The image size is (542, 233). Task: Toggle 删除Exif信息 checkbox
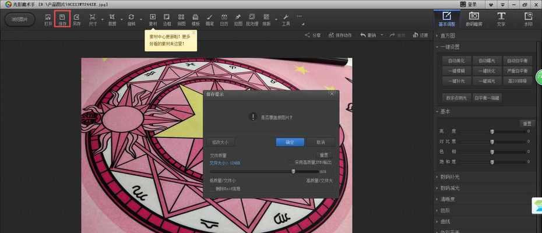click(x=212, y=189)
